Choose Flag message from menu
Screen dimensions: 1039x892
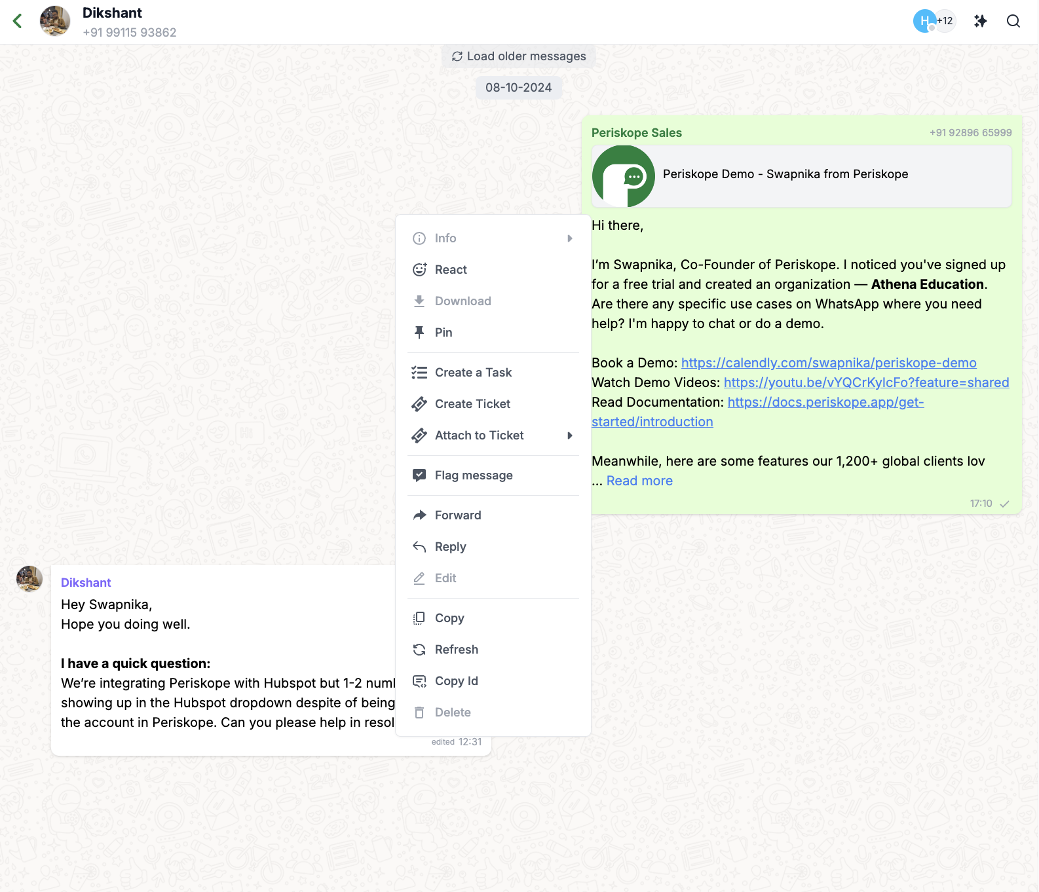tap(493, 475)
